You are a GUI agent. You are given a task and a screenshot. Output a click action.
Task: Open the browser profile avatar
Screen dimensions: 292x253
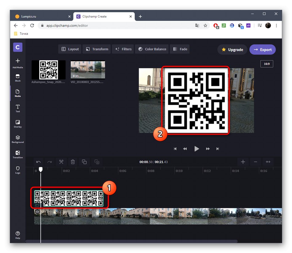[268, 26]
